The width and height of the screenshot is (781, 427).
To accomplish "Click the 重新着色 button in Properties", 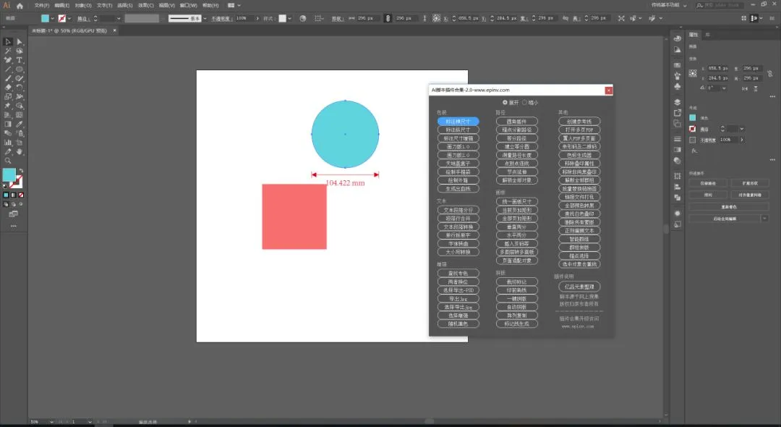I will (x=729, y=207).
